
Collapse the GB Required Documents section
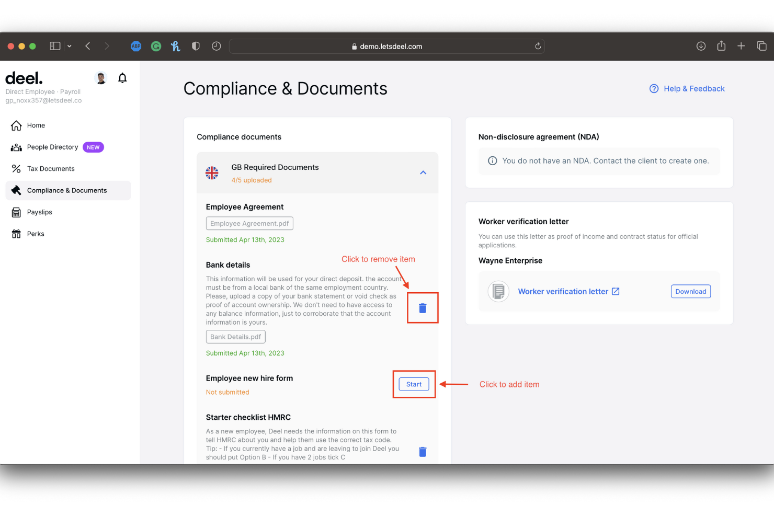point(423,173)
